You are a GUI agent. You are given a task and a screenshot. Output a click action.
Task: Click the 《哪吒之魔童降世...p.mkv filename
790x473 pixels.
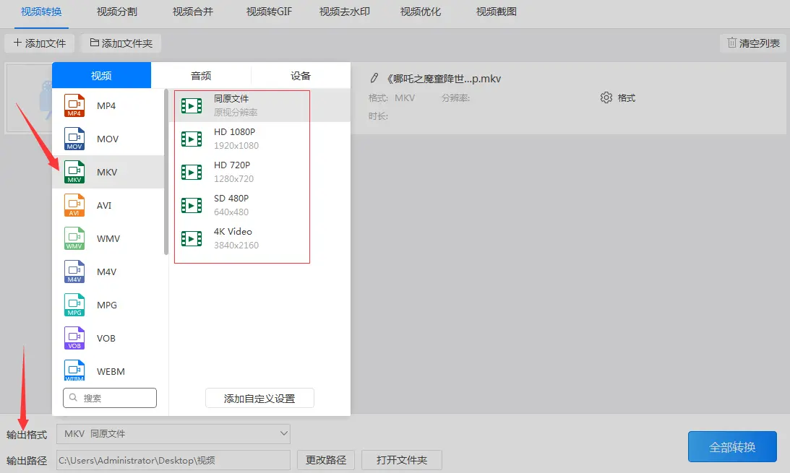click(x=443, y=79)
